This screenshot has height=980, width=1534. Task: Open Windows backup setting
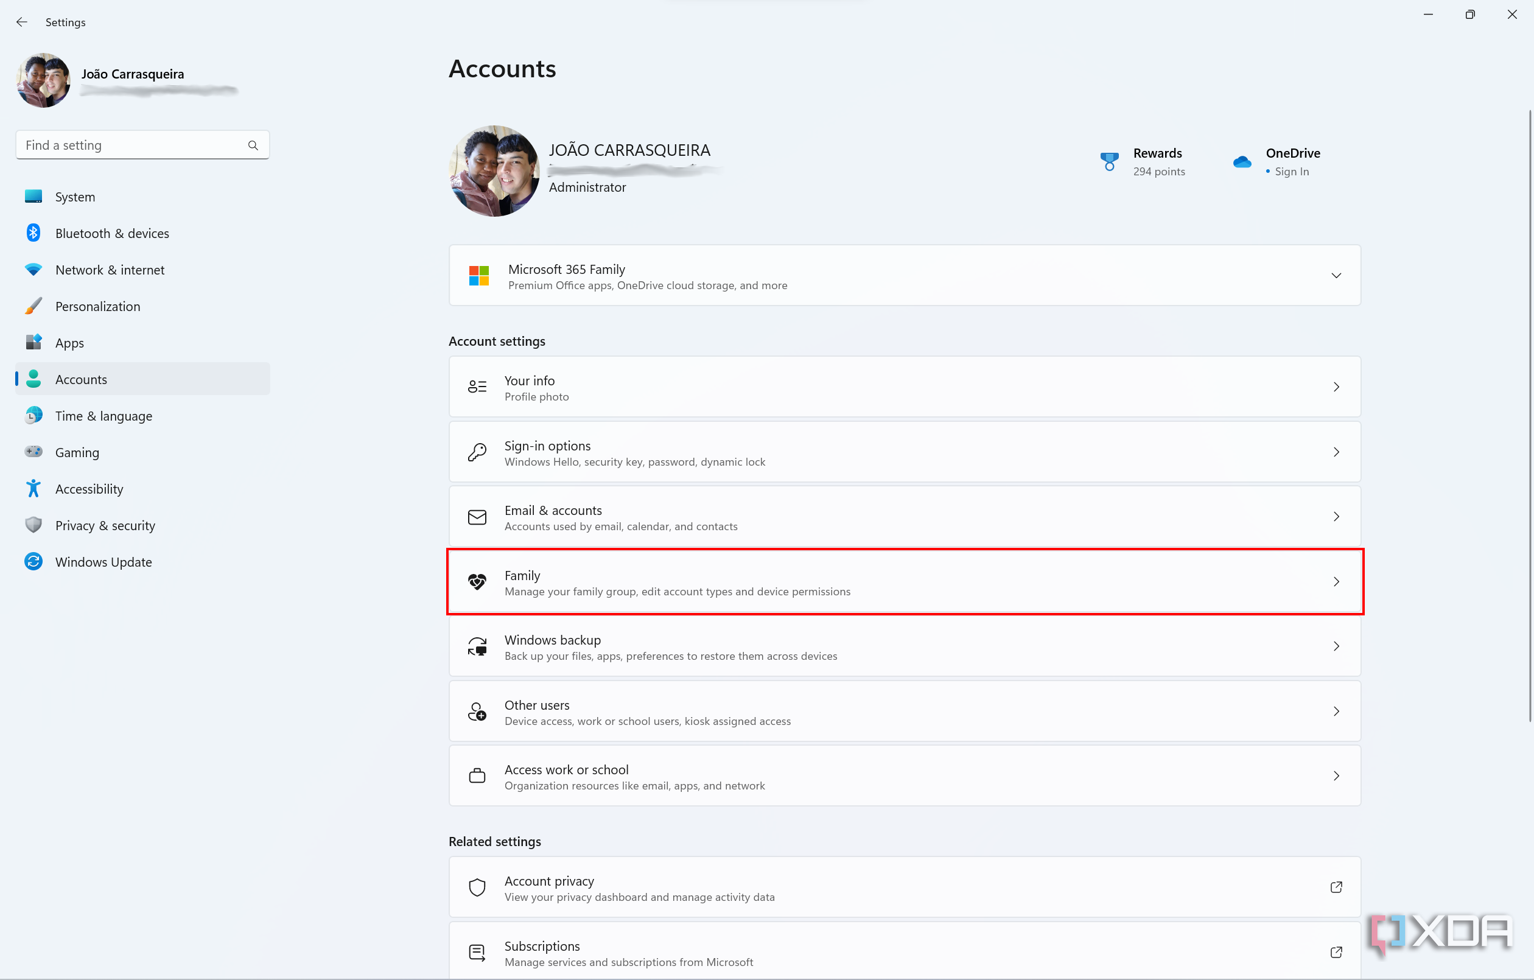(905, 646)
